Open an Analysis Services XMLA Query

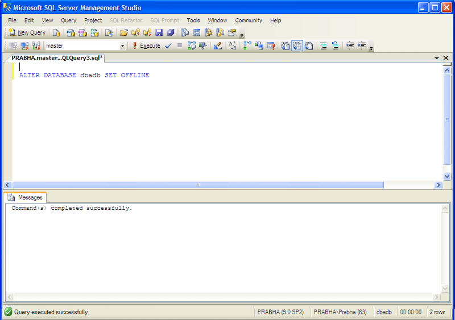[x=94, y=32]
